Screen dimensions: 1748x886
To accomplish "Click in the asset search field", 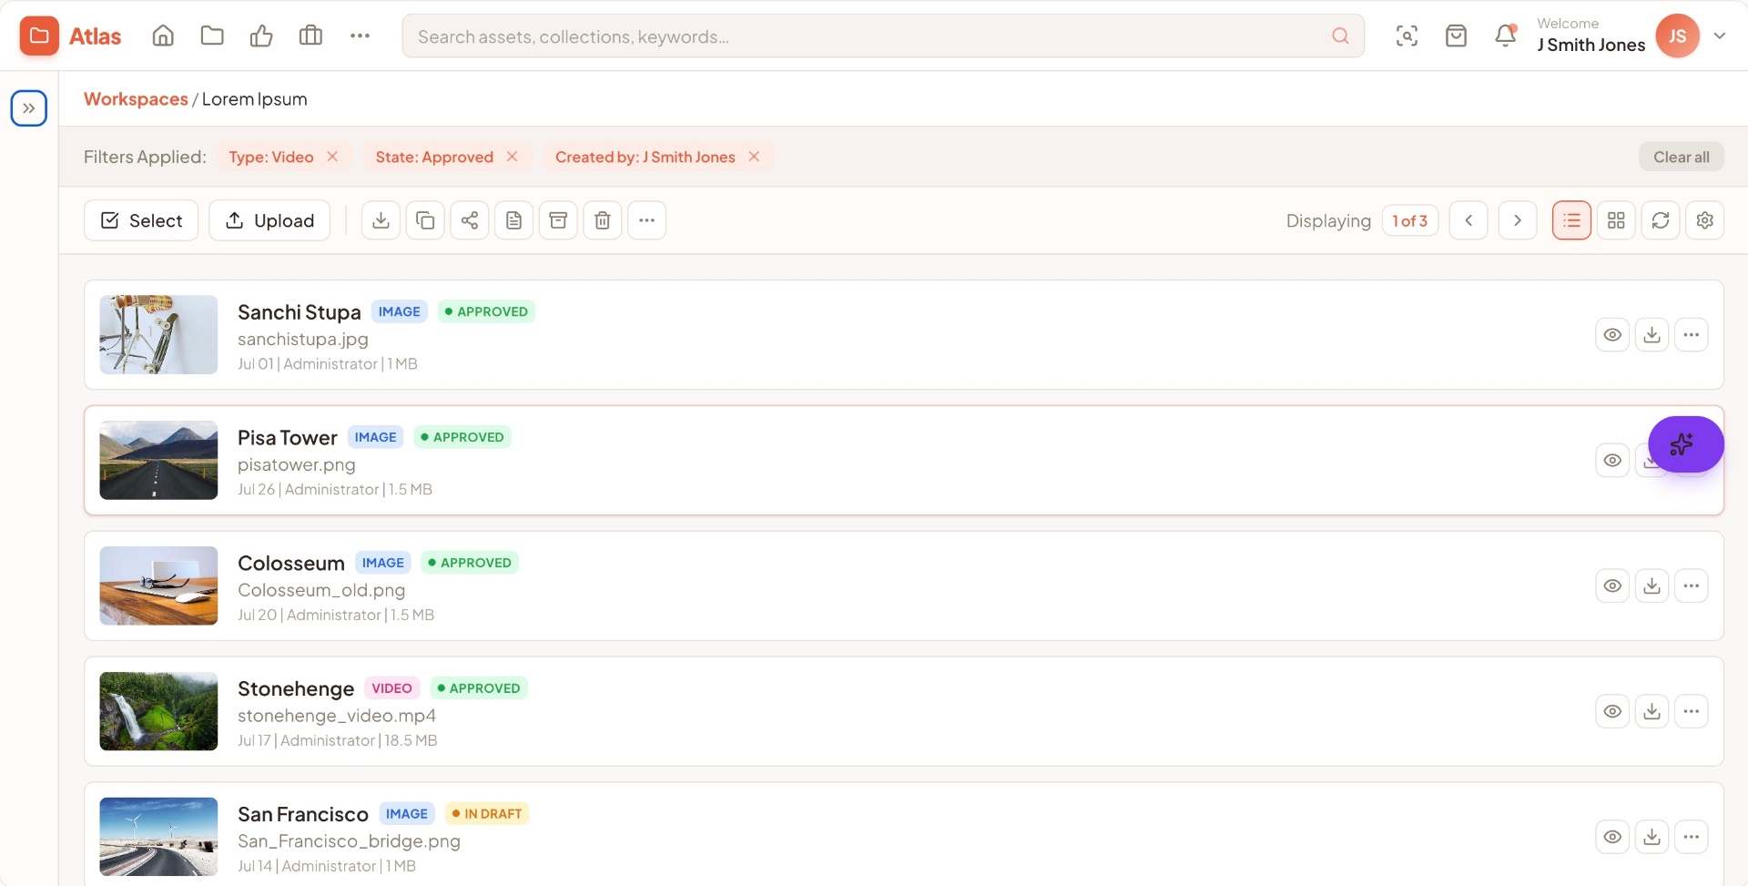I will pos(883,36).
